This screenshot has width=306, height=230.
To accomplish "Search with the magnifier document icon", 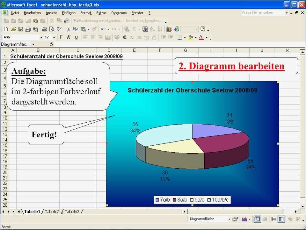I will (x=35, y=29).
